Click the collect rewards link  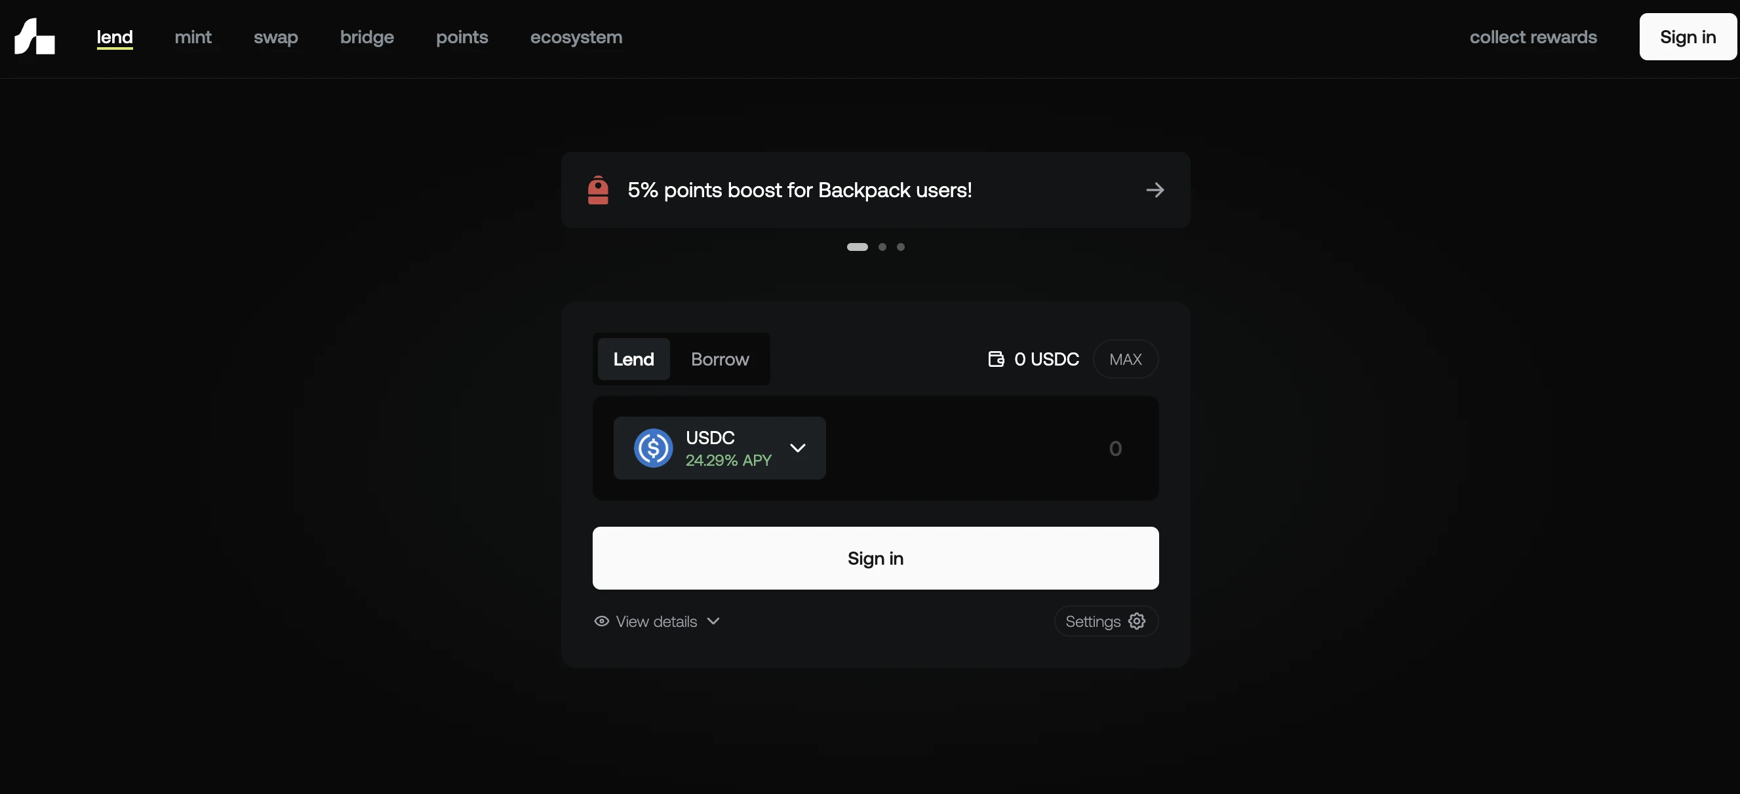coord(1533,37)
